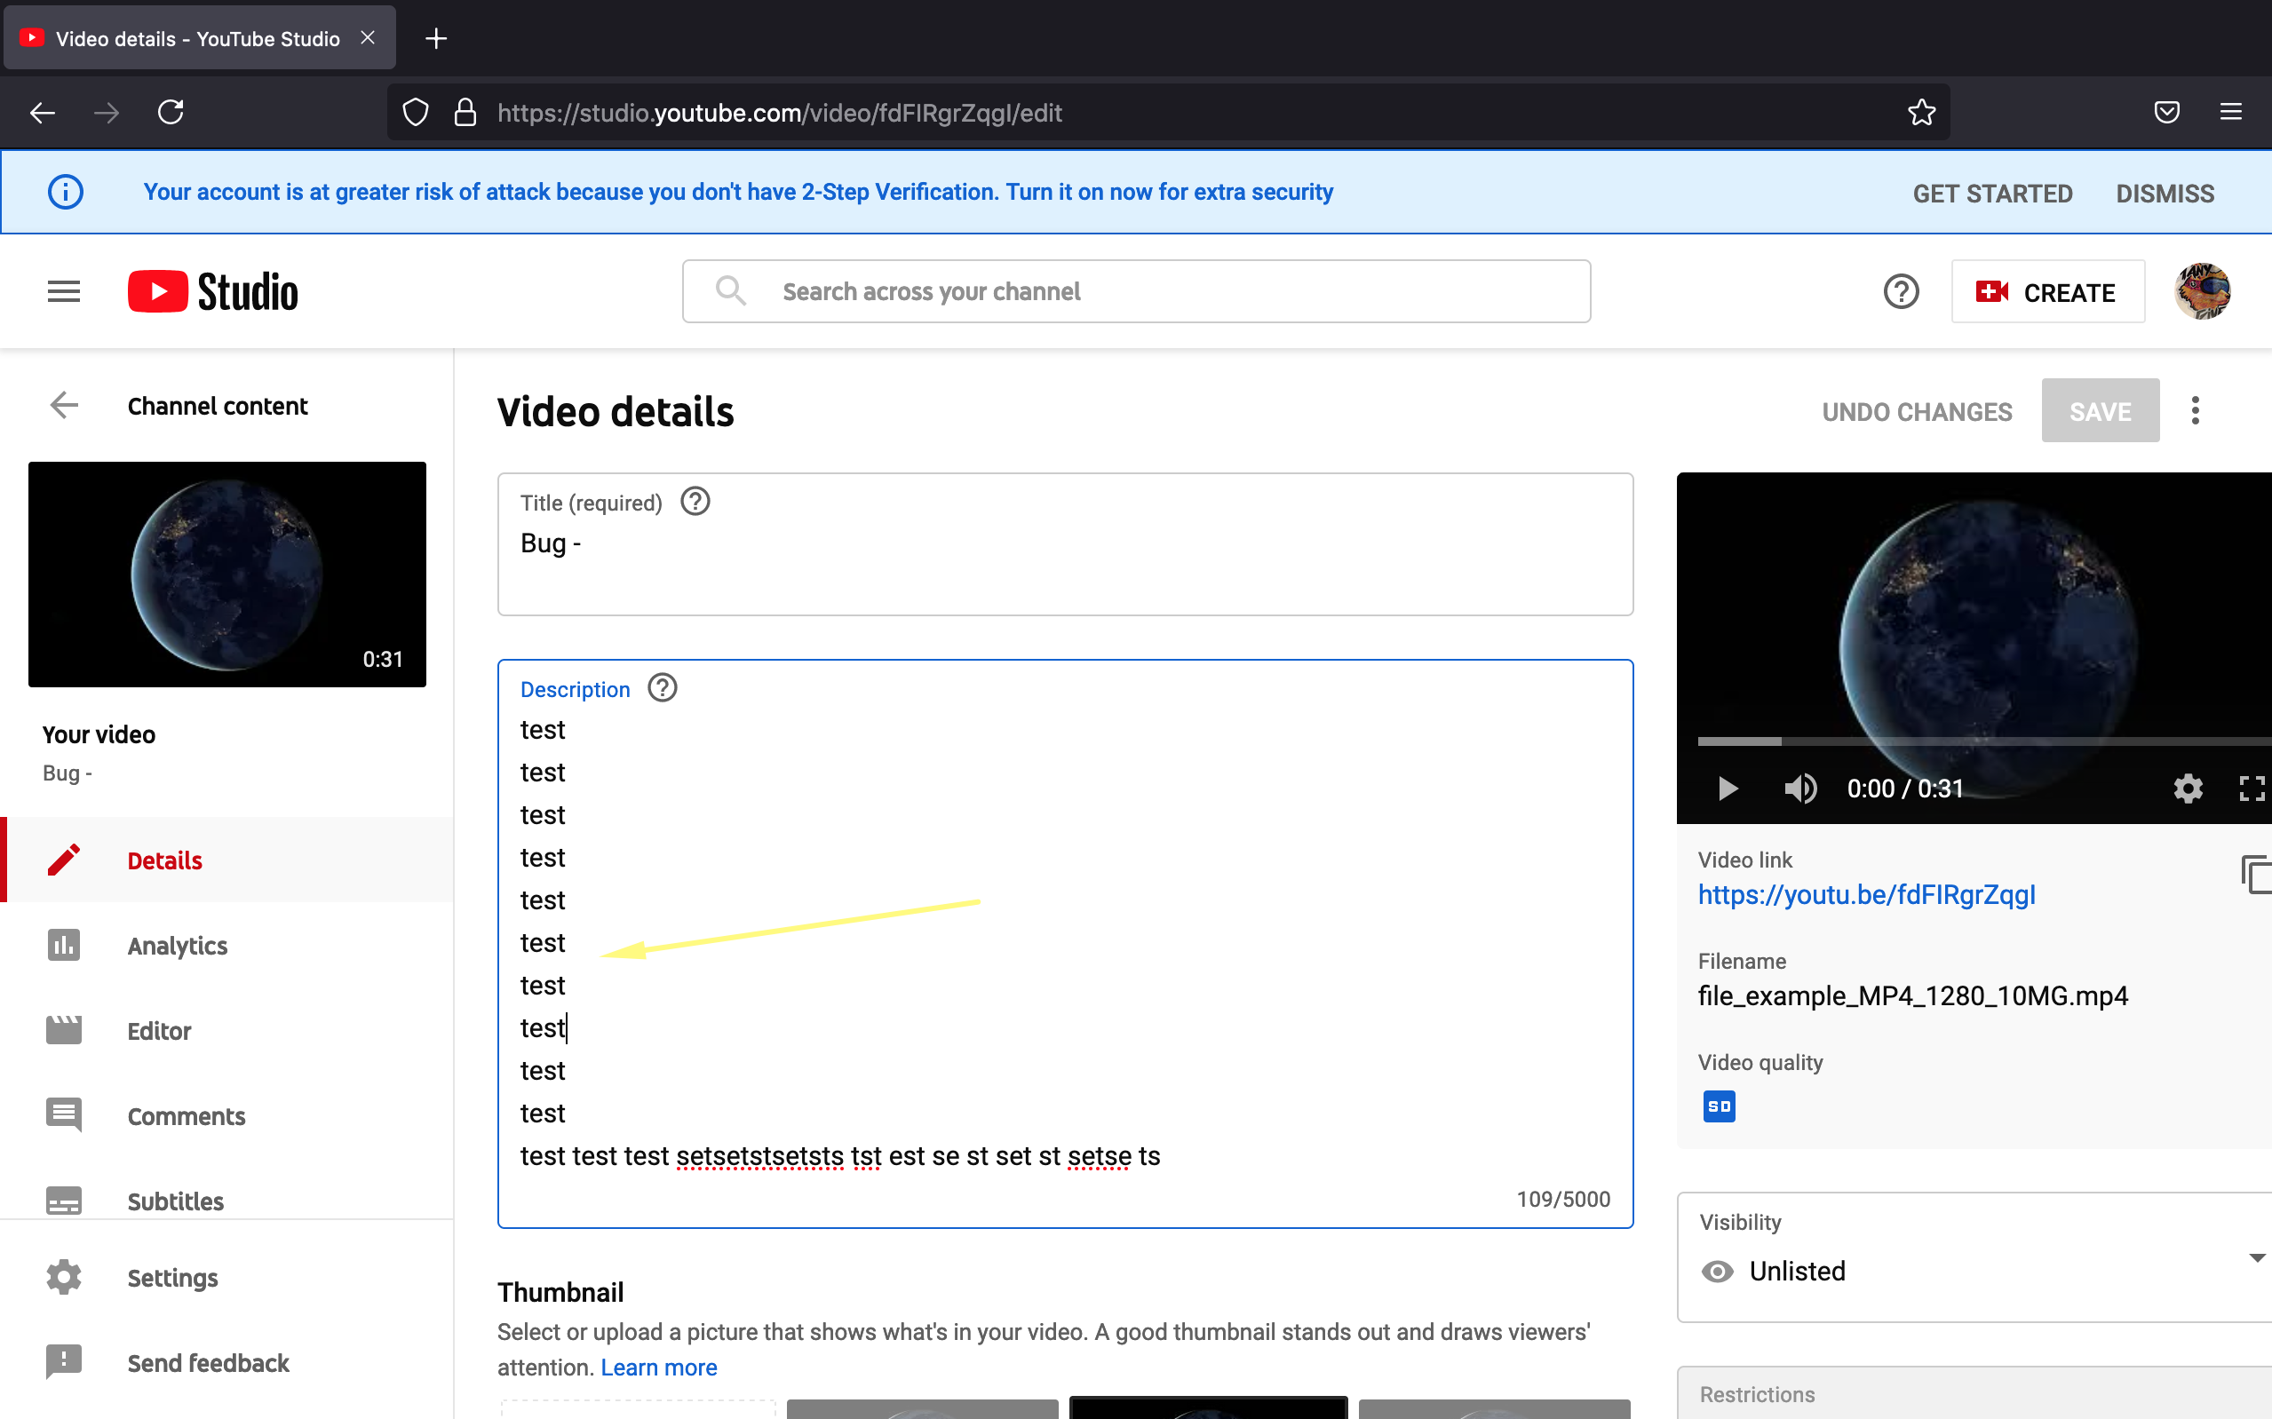This screenshot has height=1419, width=2272.
Task: Enter fullscreen on the video preview
Action: click(2252, 789)
